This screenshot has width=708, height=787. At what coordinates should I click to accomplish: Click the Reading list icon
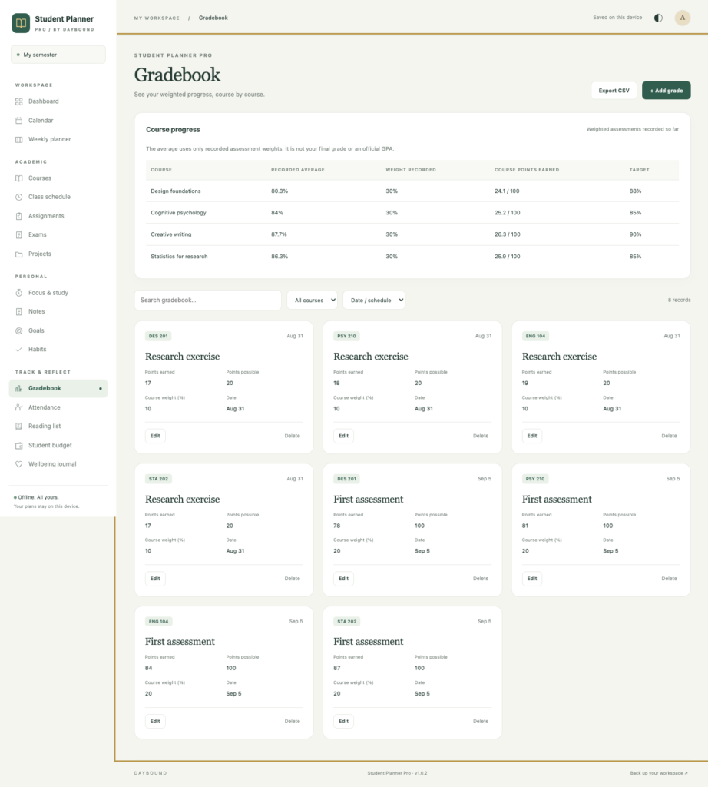pos(19,426)
